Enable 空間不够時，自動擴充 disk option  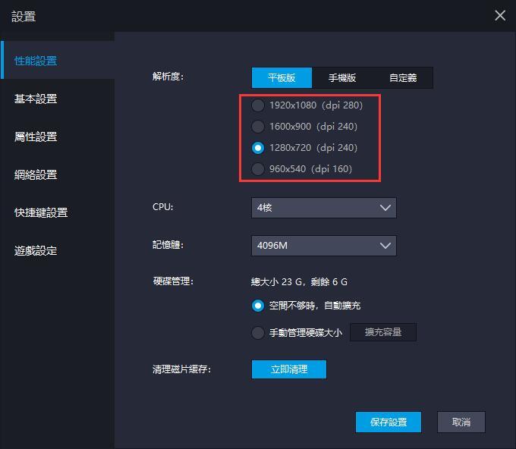coord(306,306)
